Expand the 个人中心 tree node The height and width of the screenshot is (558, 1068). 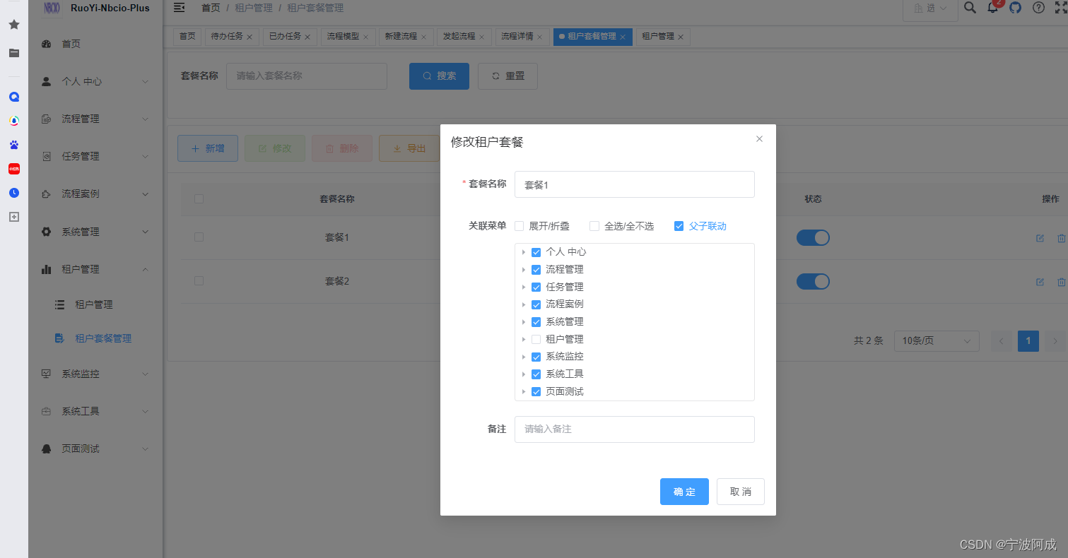click(x=523, y=251)
